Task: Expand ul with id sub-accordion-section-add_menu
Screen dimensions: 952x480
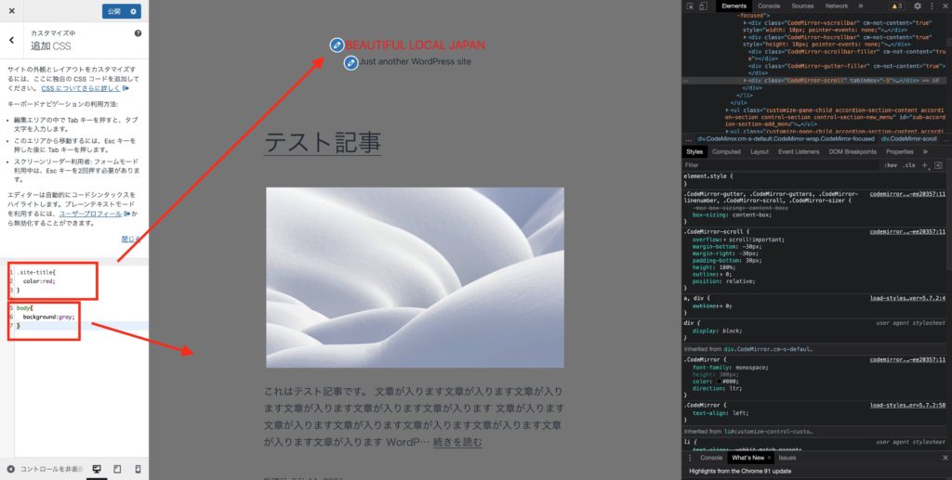Action: point(727,110)
